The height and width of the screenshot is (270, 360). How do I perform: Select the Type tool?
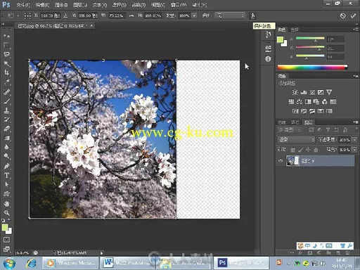(6, 175)
